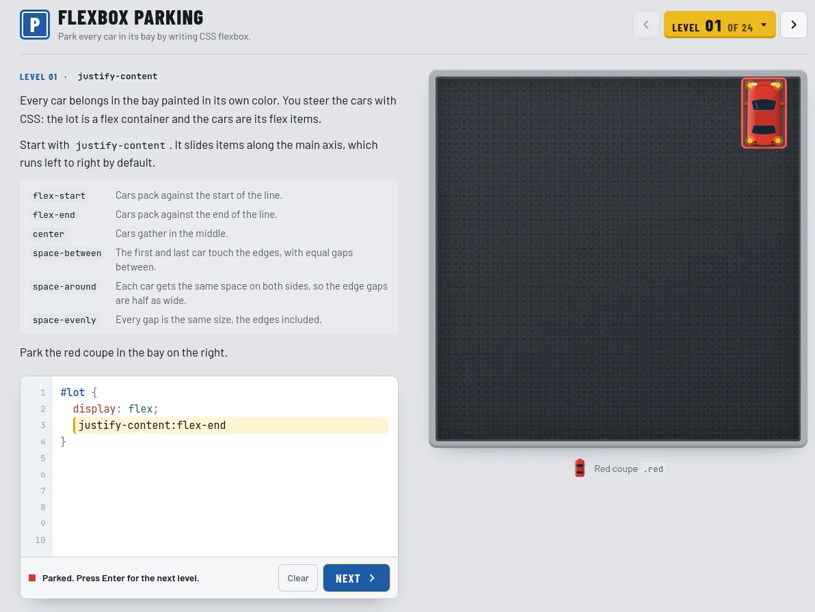Click the .red selector label

pyautogui.click(x=654, y=469)
